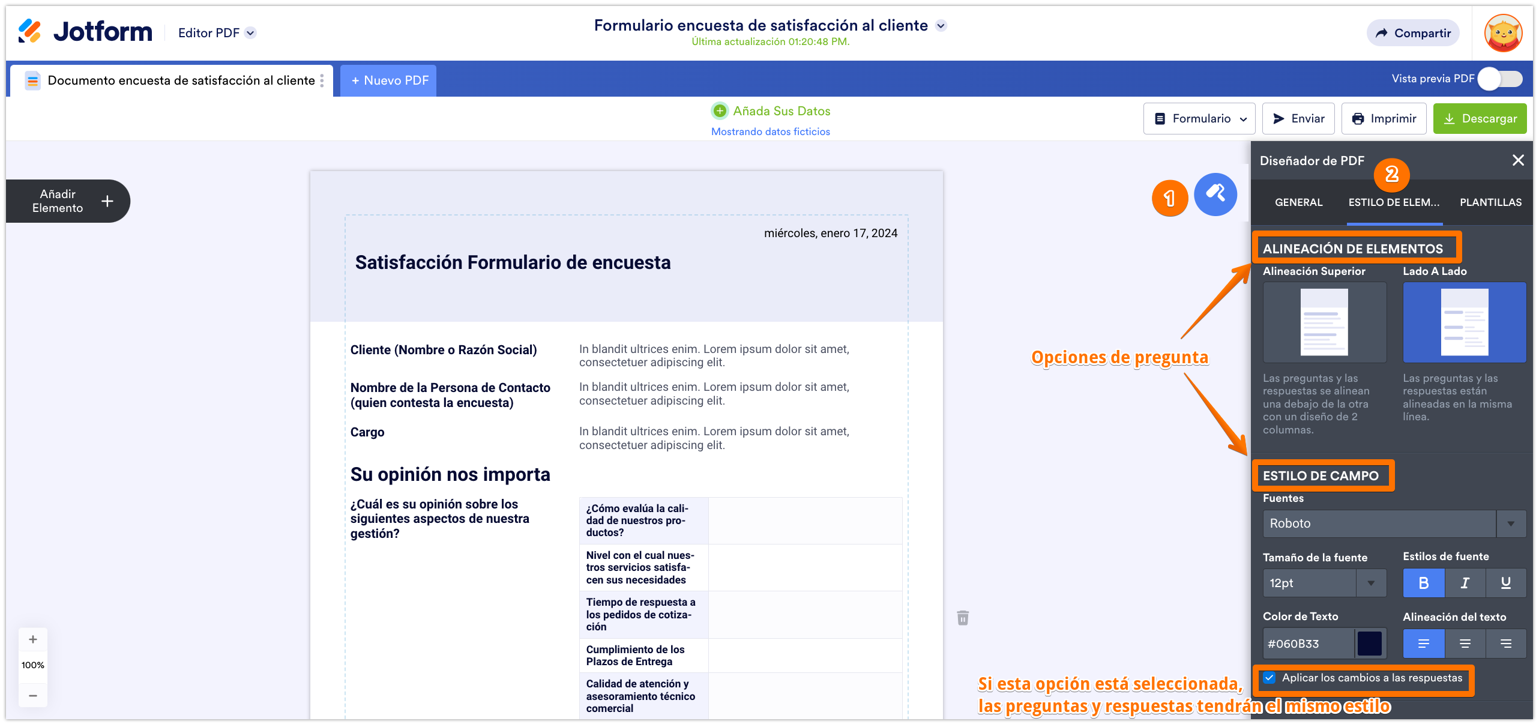Expand the 12pt font size dropdown
This screenshot has height=727, width=1539.
pos(1370,583)
